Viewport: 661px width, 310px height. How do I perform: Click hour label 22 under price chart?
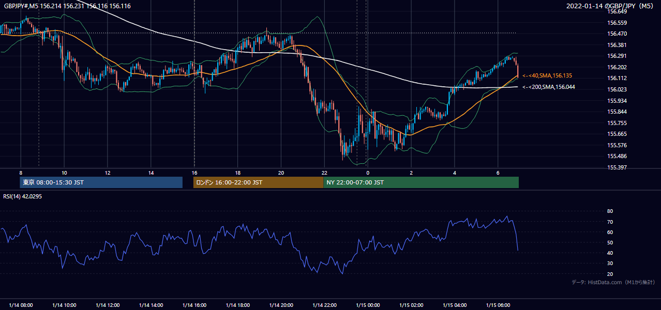point(325,173)
